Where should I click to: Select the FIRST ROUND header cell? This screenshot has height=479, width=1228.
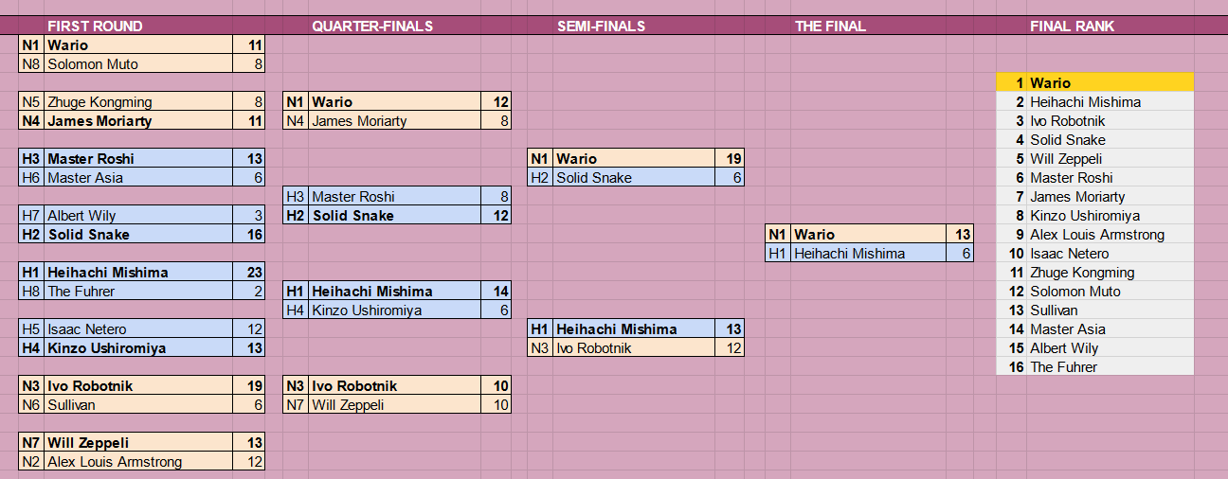(95, 27)
